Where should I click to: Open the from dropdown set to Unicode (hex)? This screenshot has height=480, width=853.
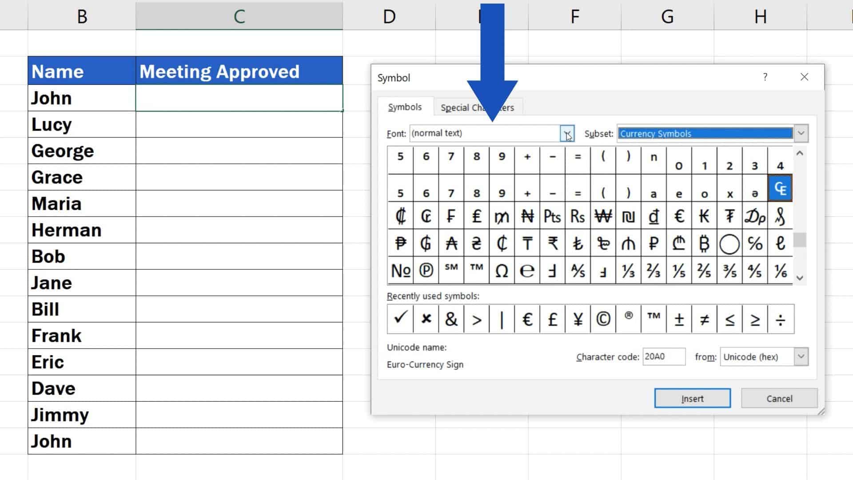tap(801, 356)
